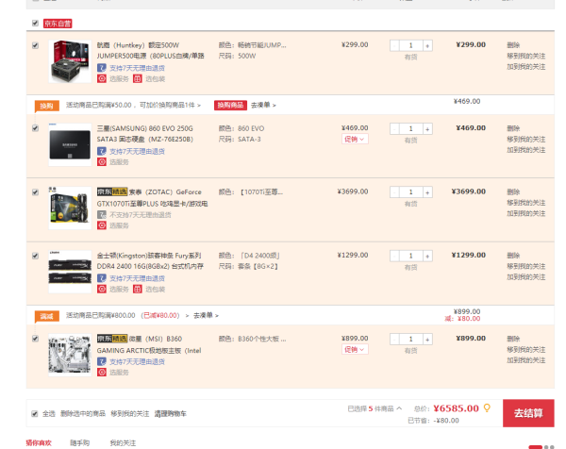The image size is (566, 449).
Task: Click no-return gray icon for ZOTAC card
Action: (102, 215)
